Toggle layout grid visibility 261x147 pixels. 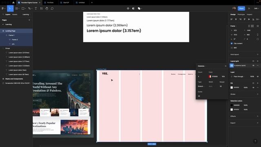[253, 65]
